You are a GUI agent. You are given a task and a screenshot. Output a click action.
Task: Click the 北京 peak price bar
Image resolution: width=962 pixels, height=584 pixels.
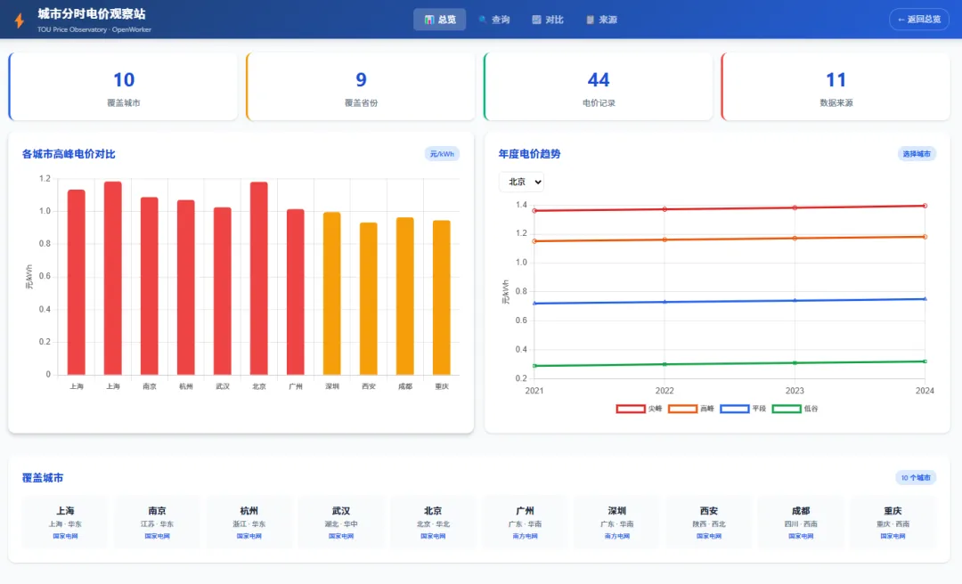(259, 279)
